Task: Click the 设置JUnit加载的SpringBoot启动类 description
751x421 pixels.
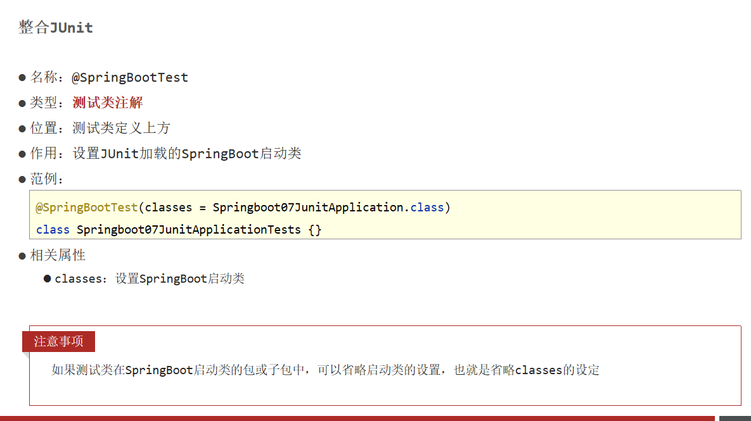Action: [187, 153]
